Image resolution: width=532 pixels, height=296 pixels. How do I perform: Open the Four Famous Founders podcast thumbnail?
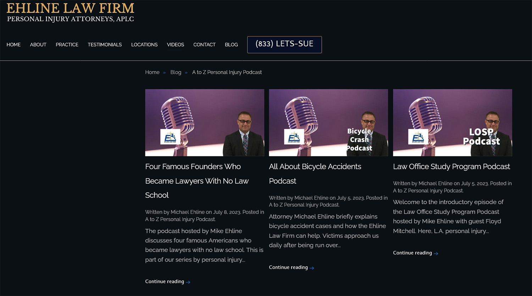(205, 122)
